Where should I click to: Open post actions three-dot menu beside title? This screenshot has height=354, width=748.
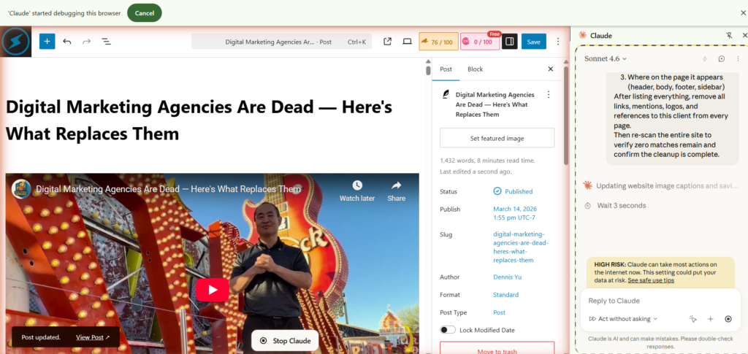[548, 94]
